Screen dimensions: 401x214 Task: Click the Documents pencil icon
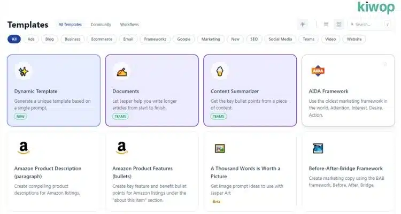tap(121, 71)
